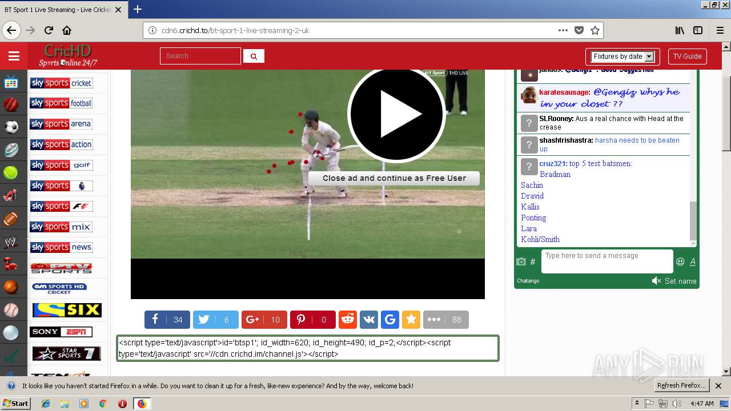Open Sky Sports Premier League channel
Screen dimensions: 731x411
click(x=61, y=186)
